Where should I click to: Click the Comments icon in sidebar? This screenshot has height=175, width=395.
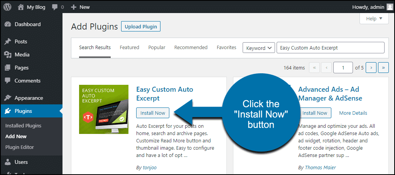click(x=8, y=81)
